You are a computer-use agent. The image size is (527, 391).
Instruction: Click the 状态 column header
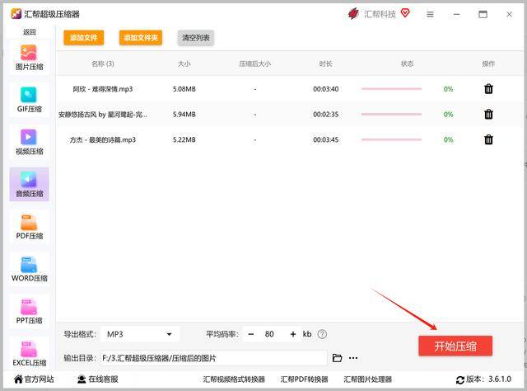pyautogui.click(x=407, y=64)
